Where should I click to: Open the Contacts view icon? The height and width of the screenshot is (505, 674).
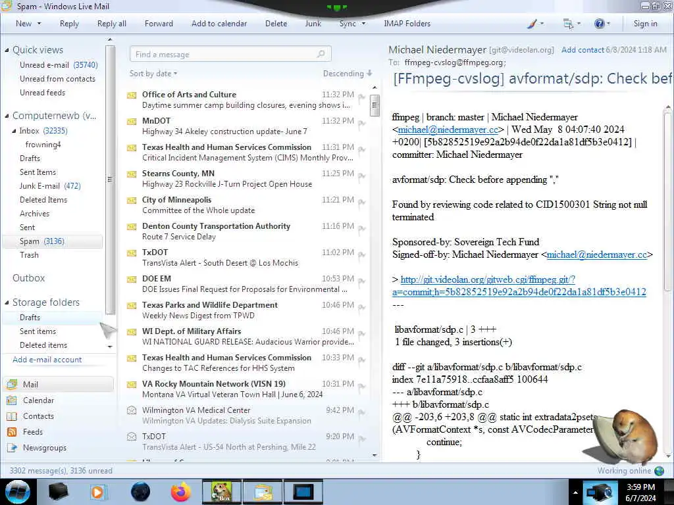click(x=12, y=416)
